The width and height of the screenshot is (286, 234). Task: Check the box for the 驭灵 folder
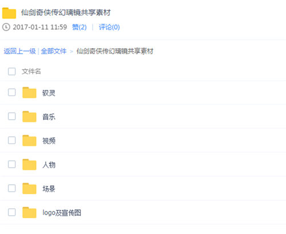[x=12, y=92]
